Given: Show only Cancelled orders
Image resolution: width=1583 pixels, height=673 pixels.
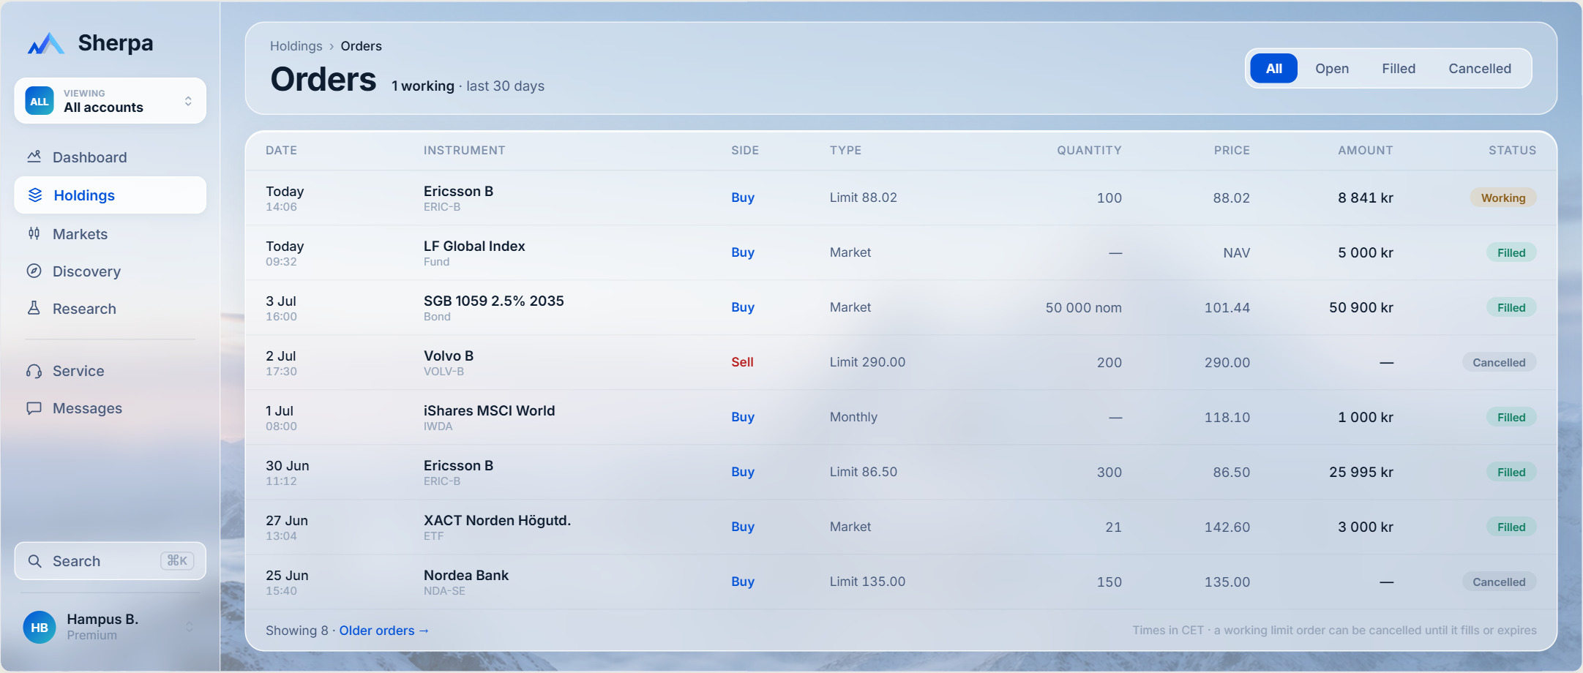Looking at the screenshot, I should coord(1480,68).
